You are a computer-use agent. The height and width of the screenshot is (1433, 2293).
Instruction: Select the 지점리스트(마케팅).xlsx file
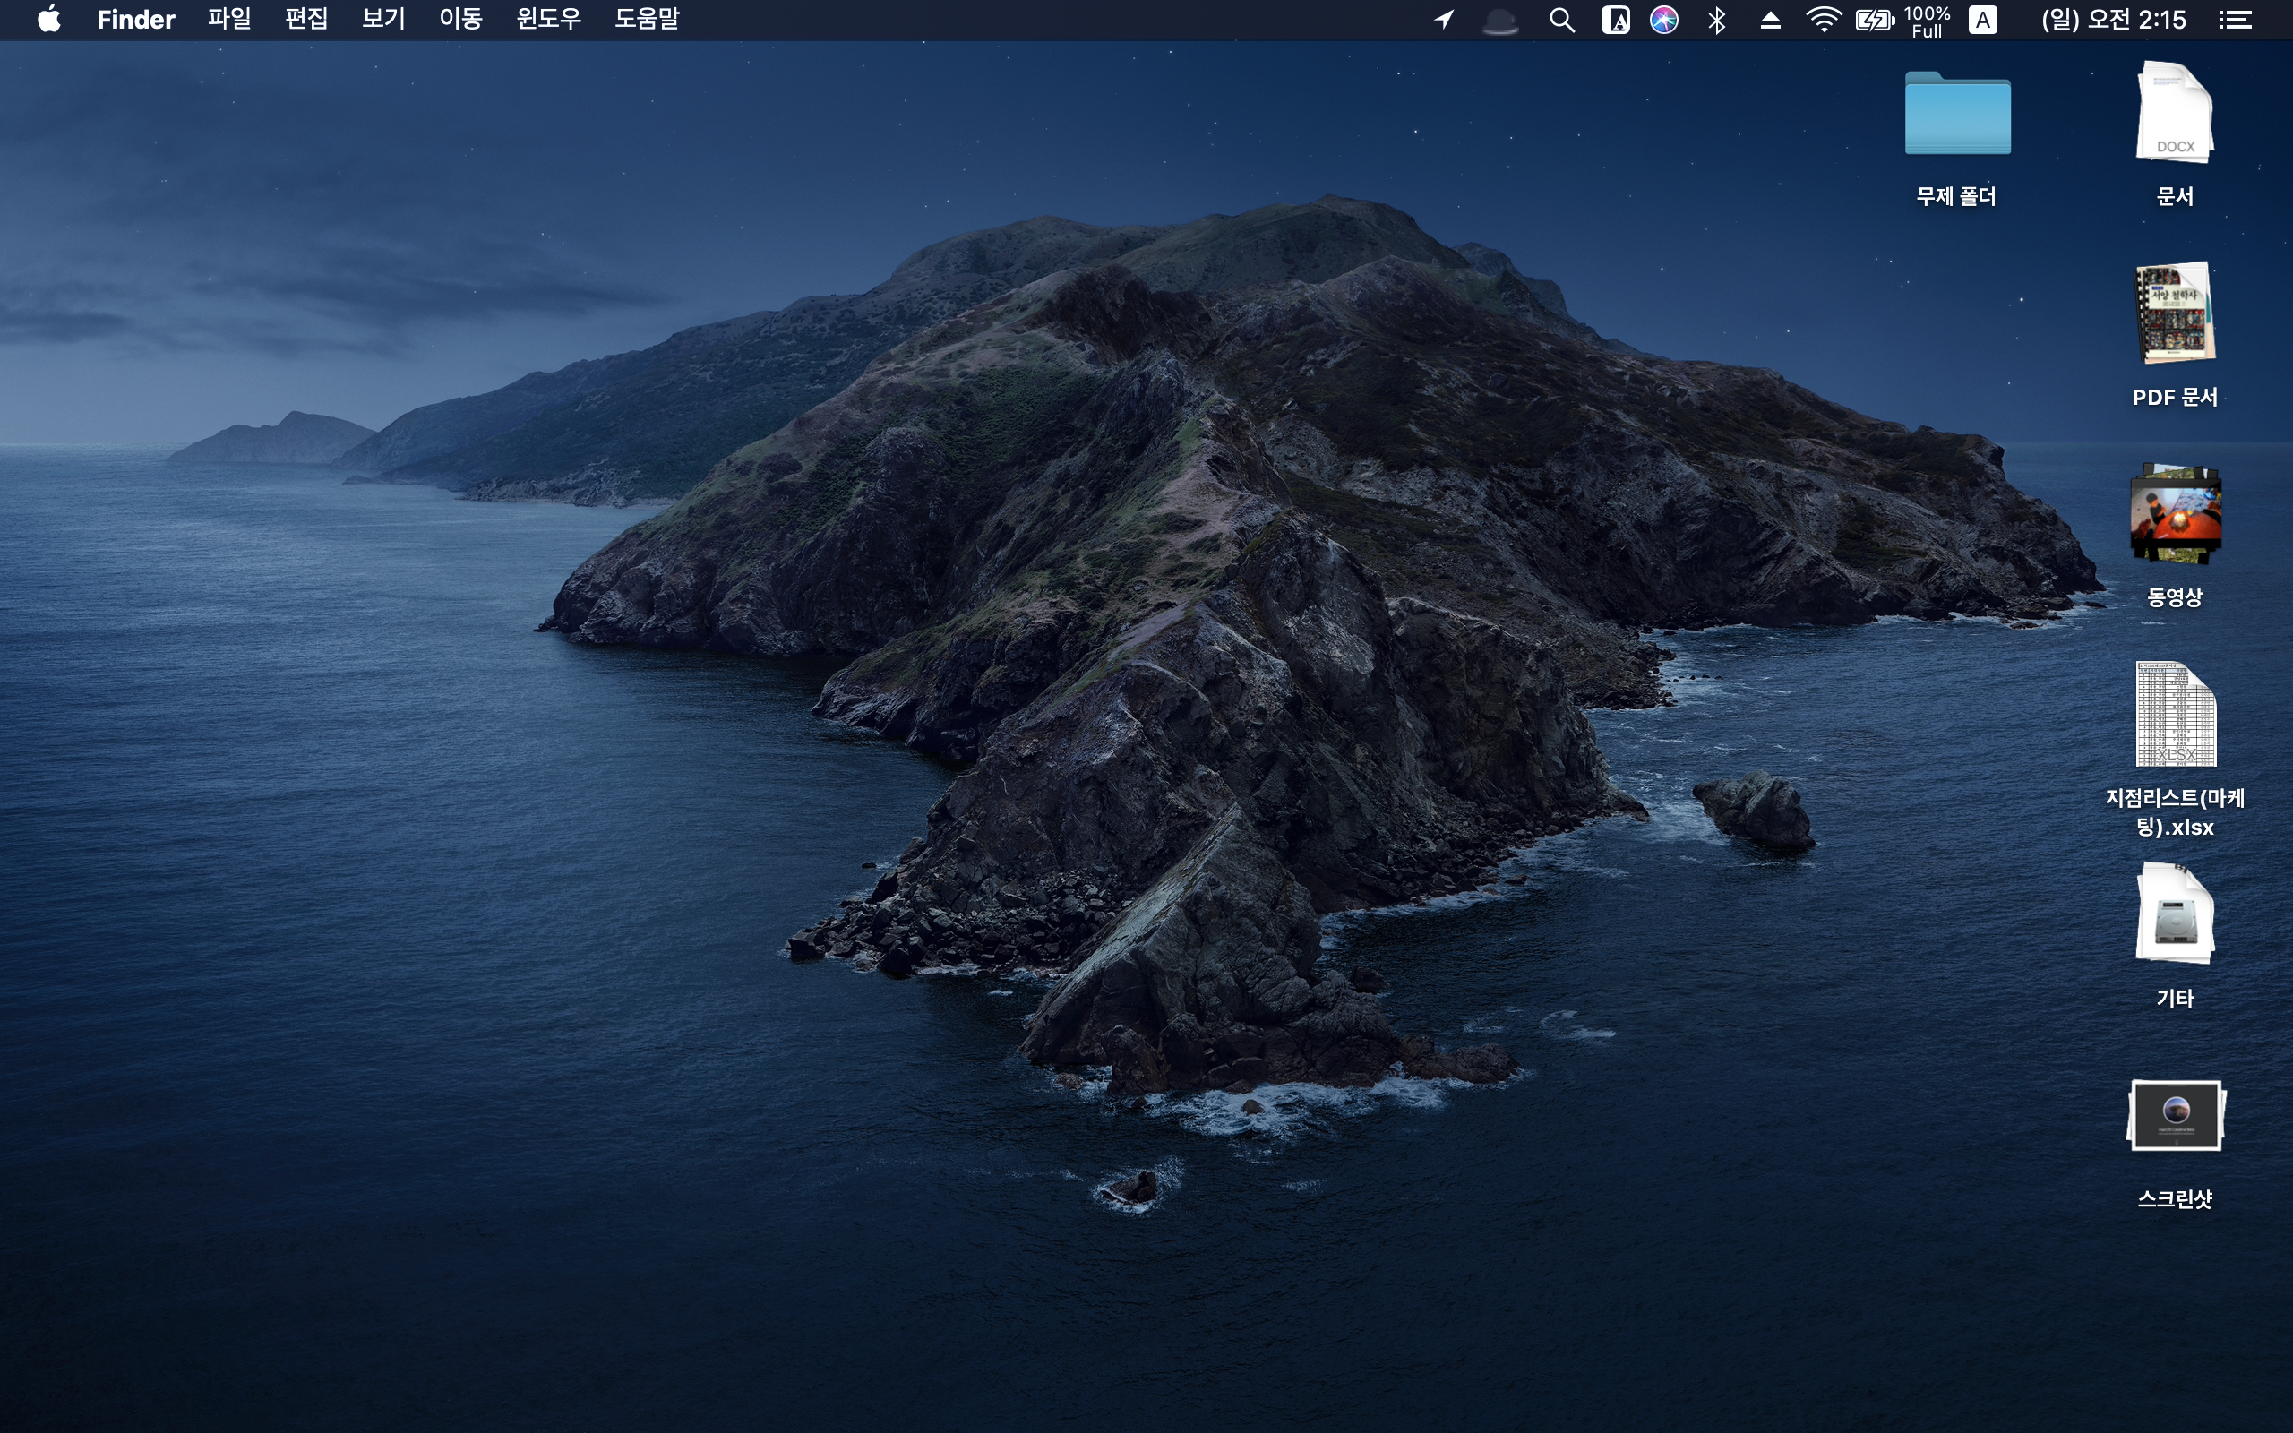(2175, 715)
